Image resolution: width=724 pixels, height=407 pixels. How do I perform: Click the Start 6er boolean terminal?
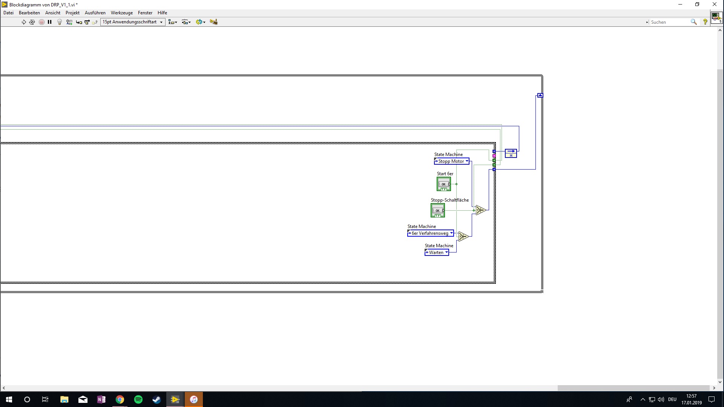444,184
